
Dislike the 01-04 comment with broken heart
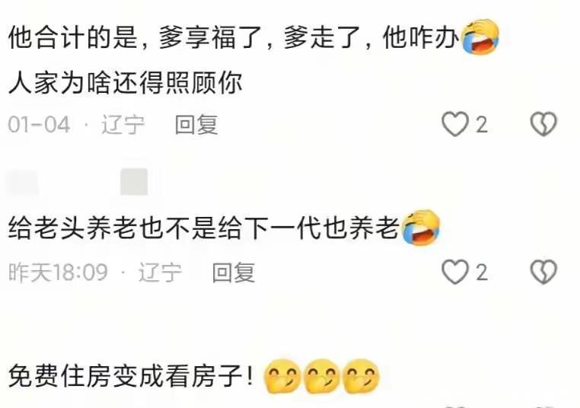point(543,124)
